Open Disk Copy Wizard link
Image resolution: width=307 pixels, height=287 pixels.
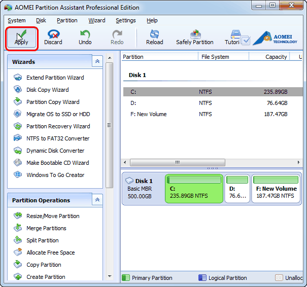click(48, 90)
